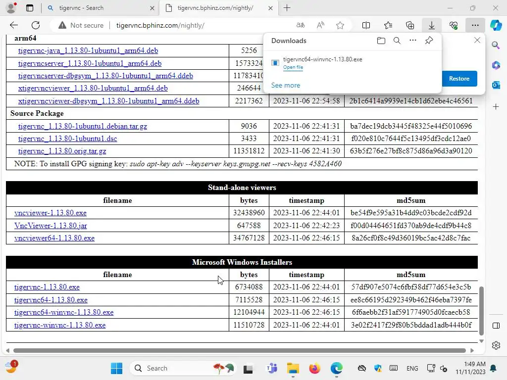Open sidebar search icon
Screen dimensions: 507x380
tap(496, 45)
